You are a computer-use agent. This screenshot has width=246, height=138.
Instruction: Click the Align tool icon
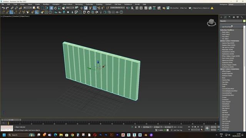point(132,8)
